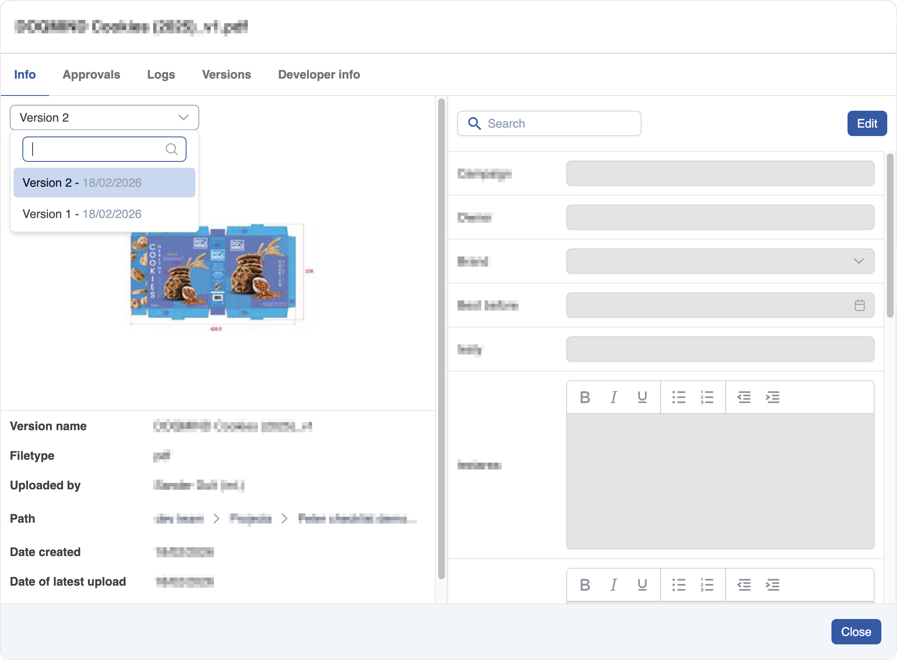
Task: Open the Approvals tab
Action: 91,75
